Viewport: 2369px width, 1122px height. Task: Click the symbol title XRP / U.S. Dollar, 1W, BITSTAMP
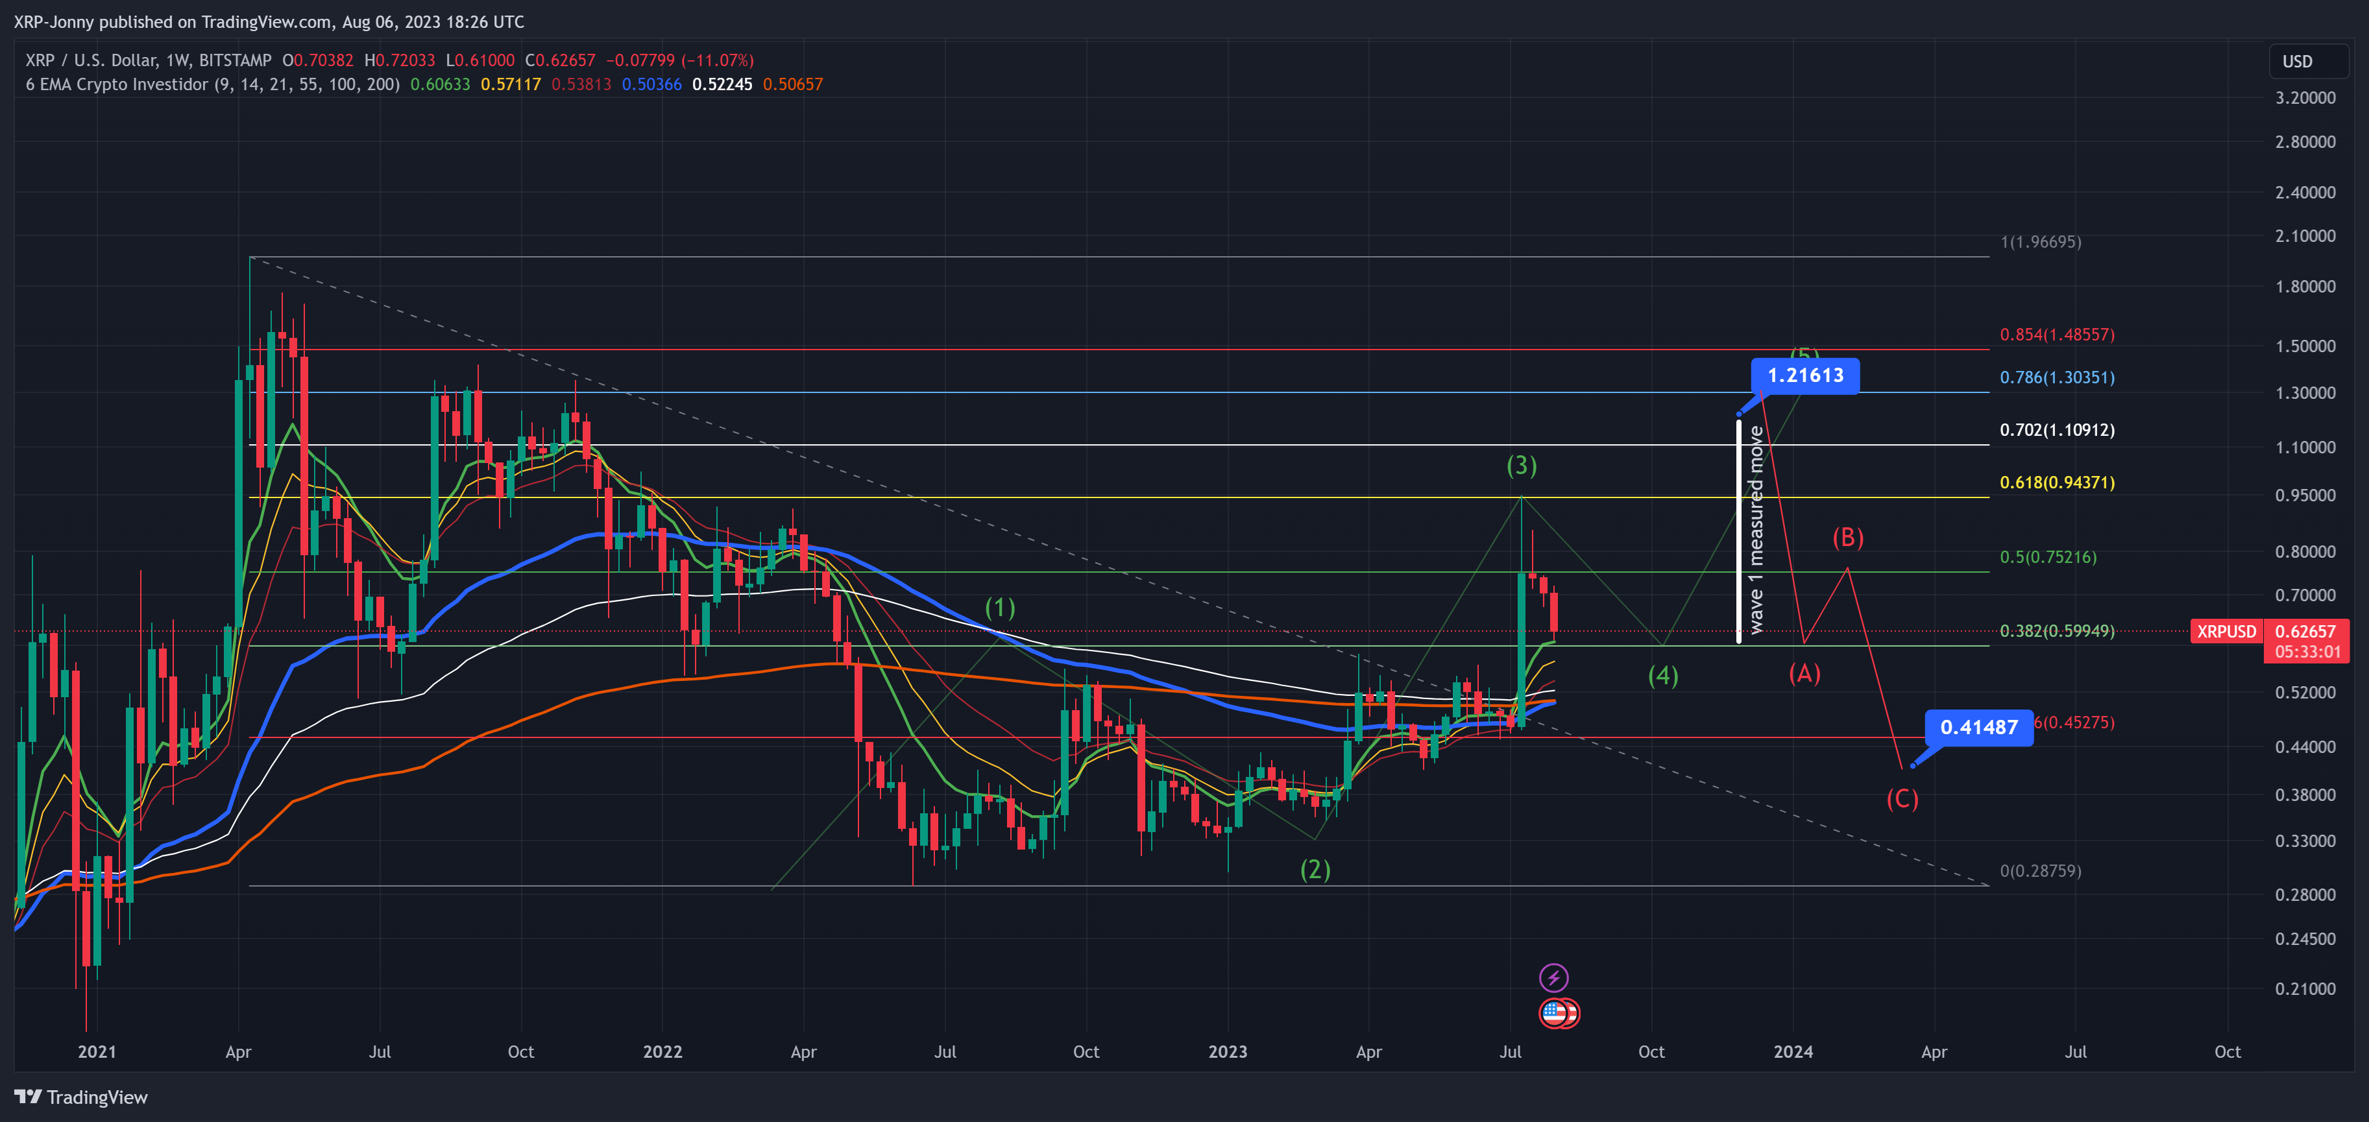tap(148, 60)
